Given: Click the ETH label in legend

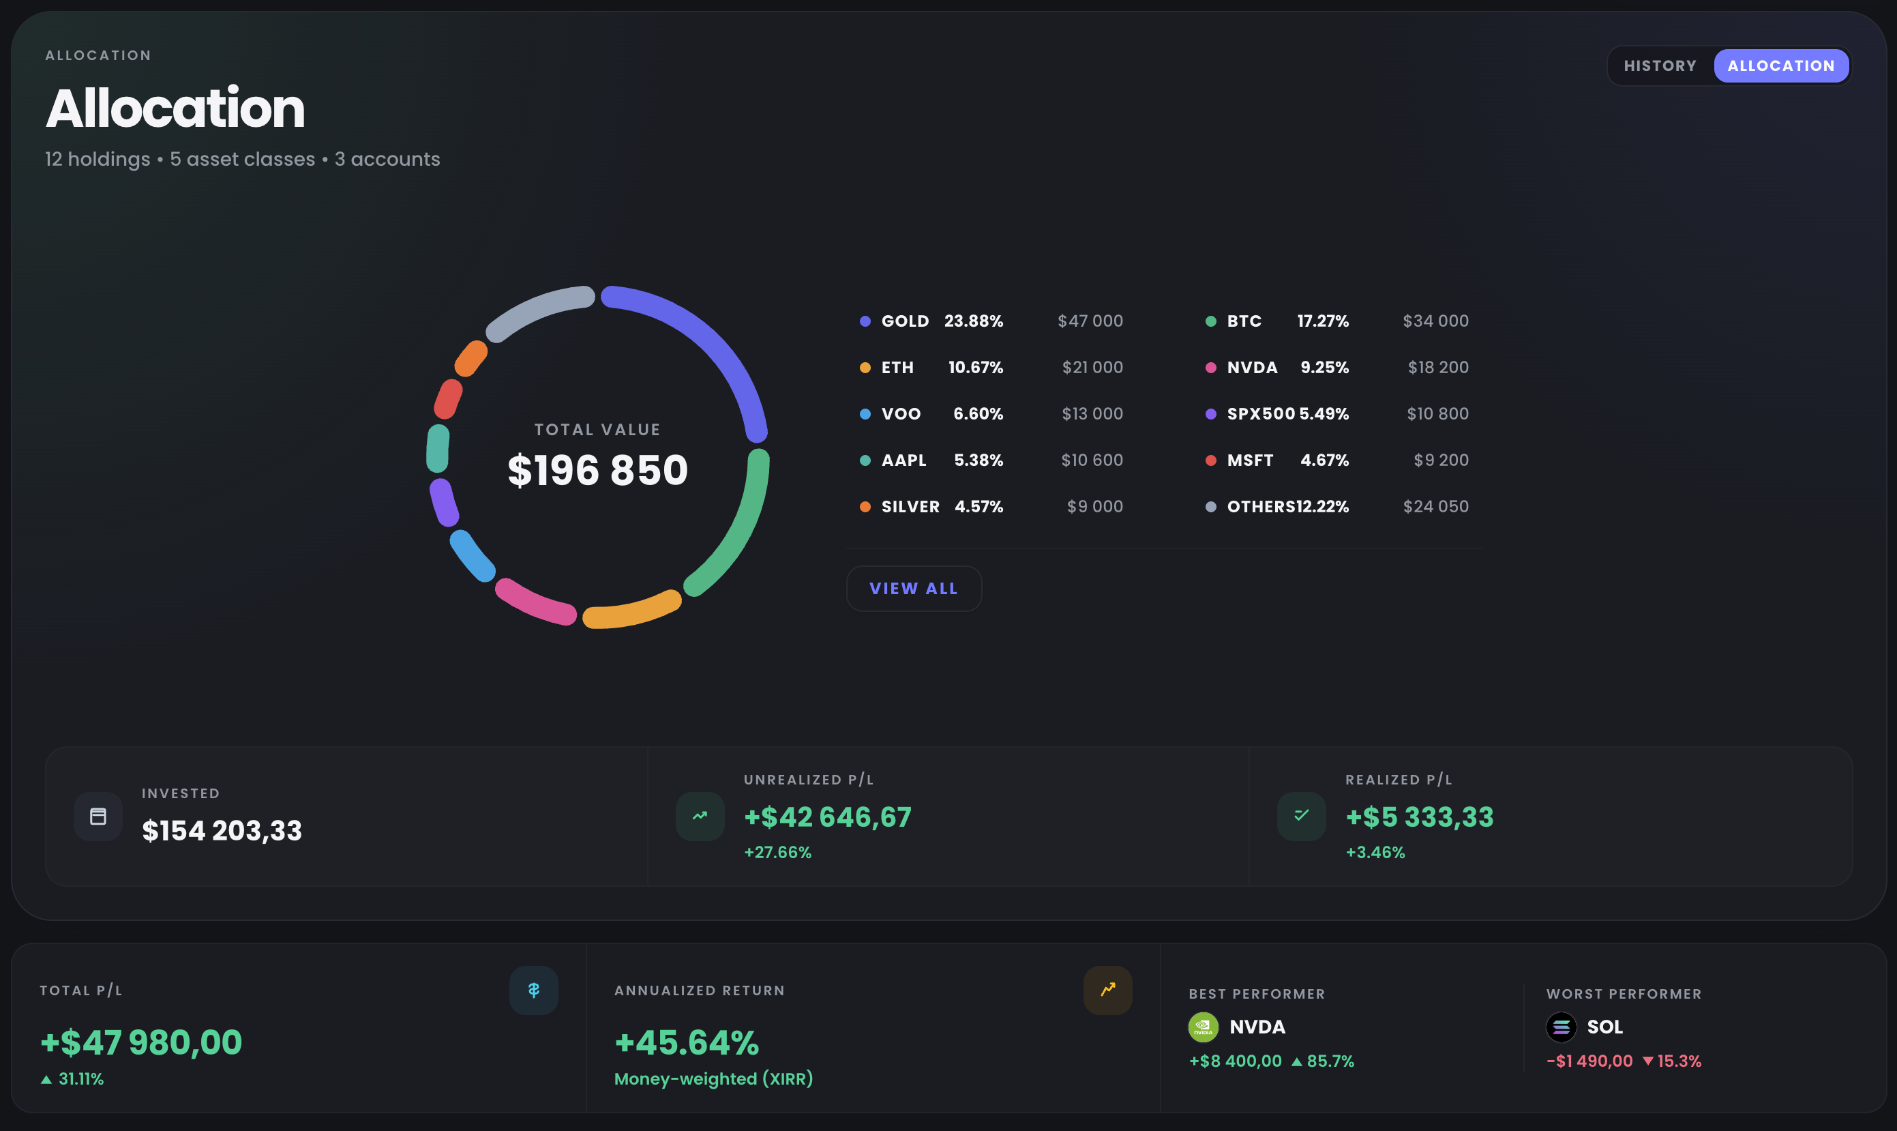Looking at the screenshot, I should (897, 368).
